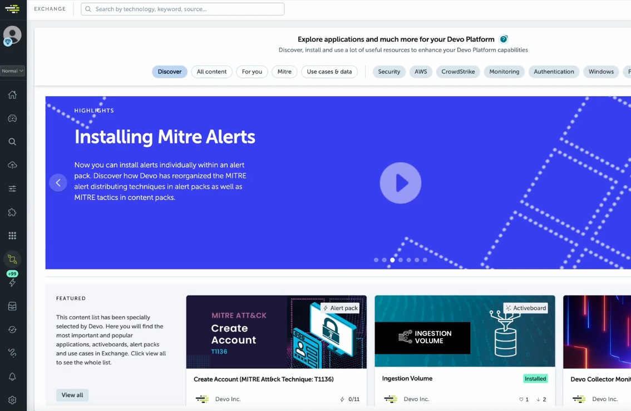
Task: Click the help question mark icon beside heading
Action: pyautogui.click(x=504, y=39)
